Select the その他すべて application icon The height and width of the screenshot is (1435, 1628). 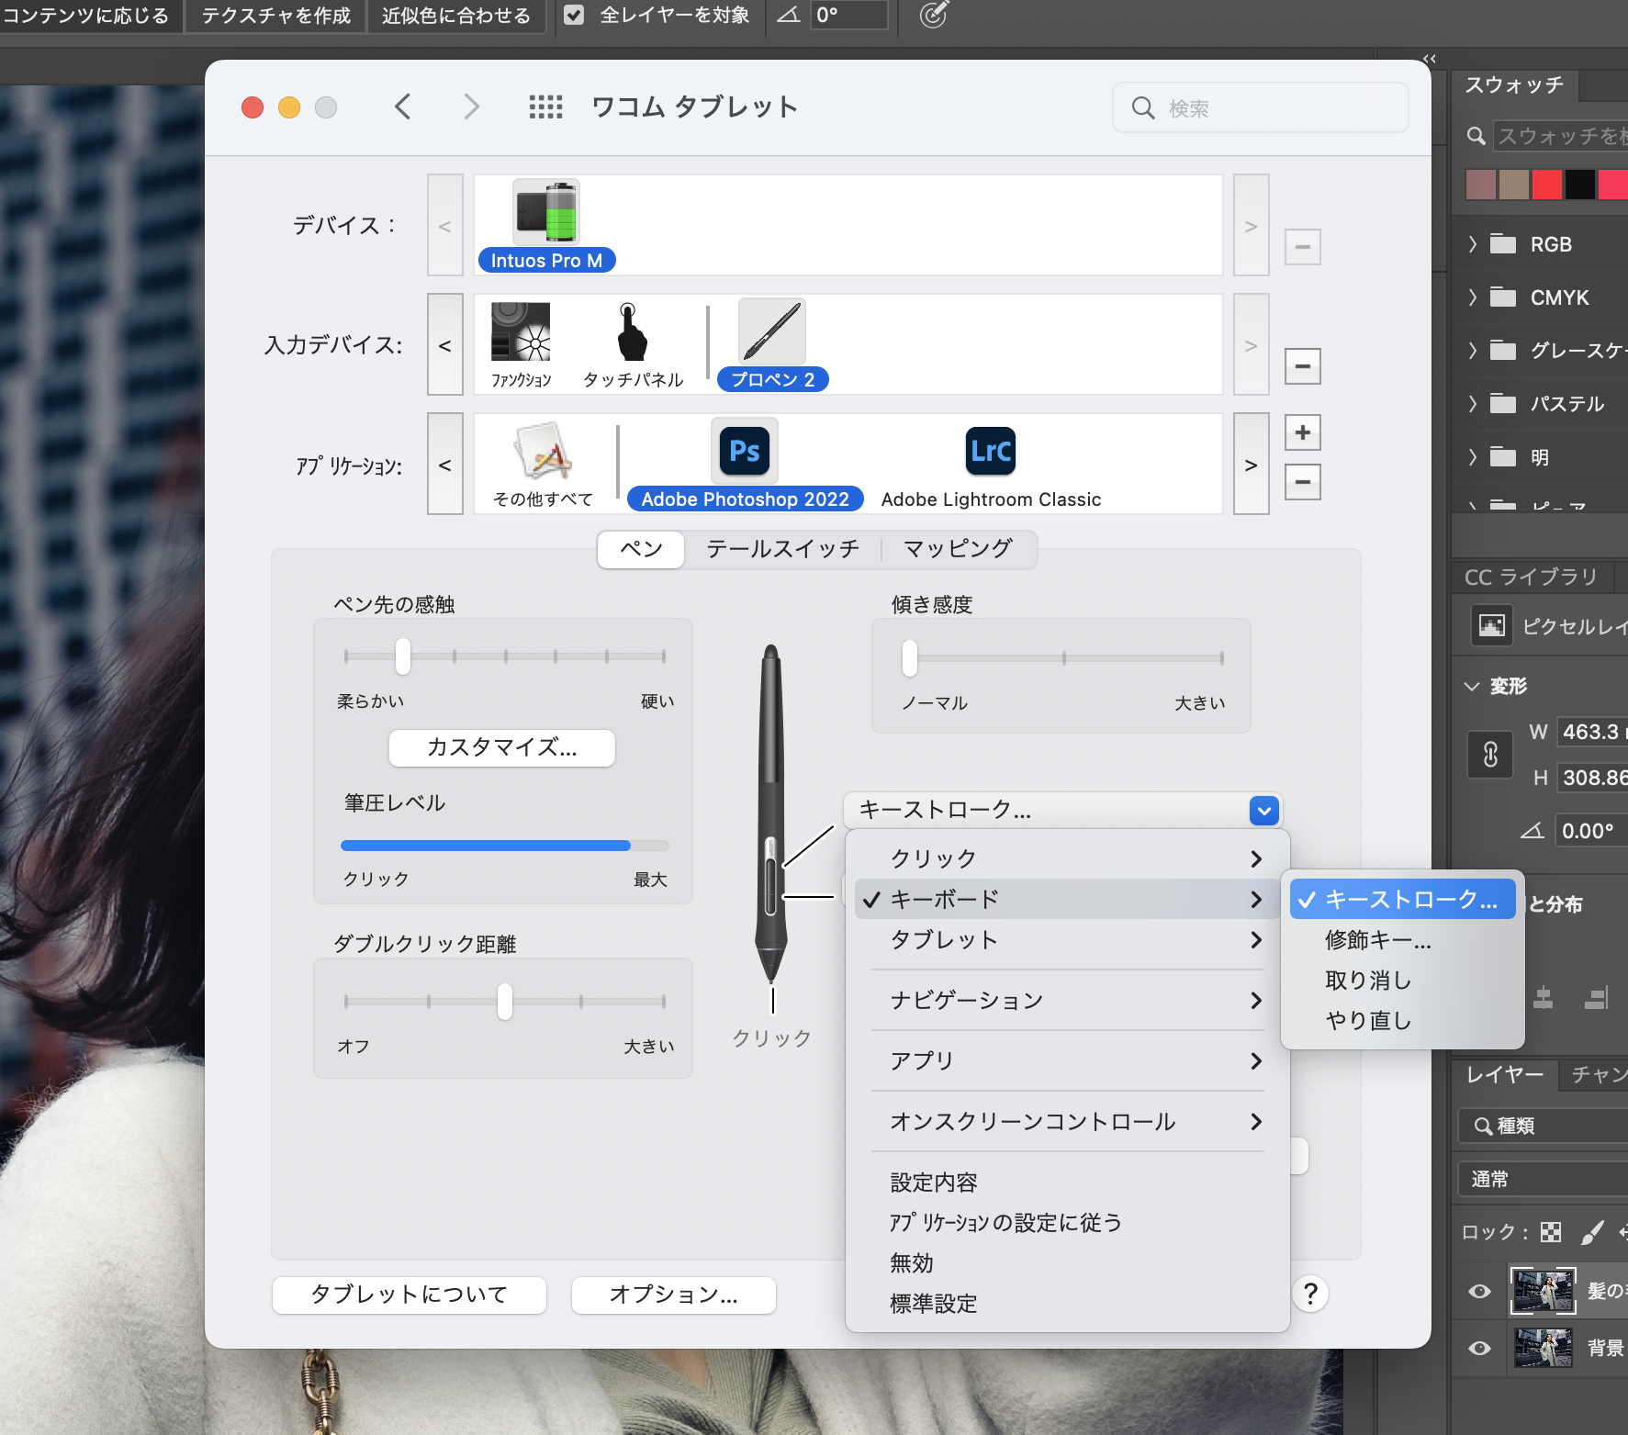point(543,451)
